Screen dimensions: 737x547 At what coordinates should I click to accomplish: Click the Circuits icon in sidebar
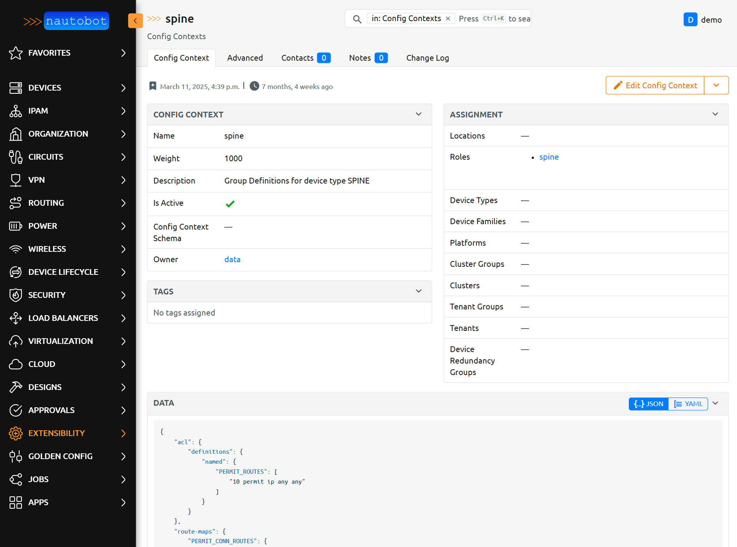click(x=16, y=157)
